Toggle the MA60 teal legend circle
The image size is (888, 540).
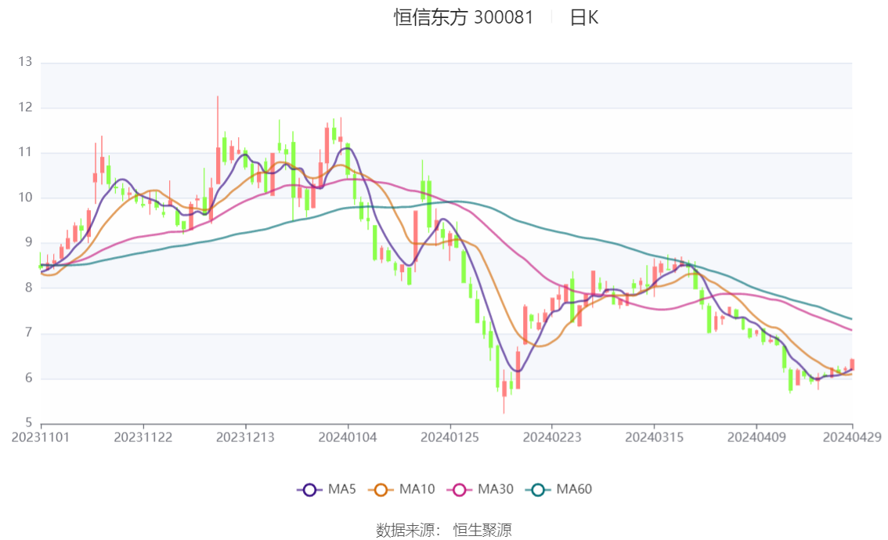coord(538,490)
